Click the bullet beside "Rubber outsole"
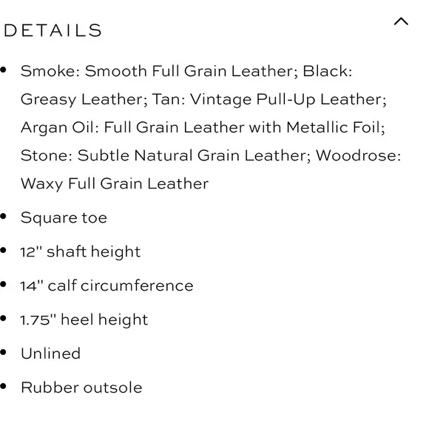This screenshot has width=429, height=429. [3, 386]
